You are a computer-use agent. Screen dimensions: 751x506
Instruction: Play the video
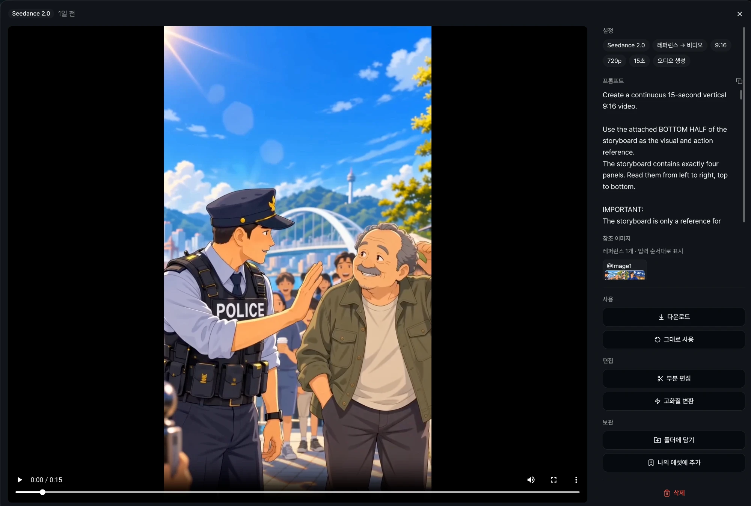tap(20, 480)
